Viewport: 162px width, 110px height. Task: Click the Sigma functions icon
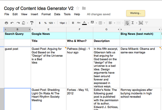(x=133, y=23)
